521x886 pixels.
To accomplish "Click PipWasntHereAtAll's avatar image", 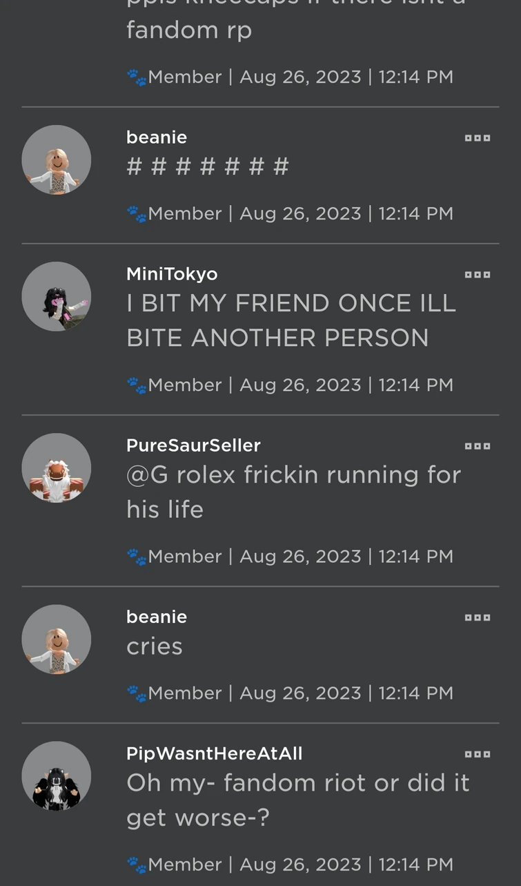I will pos(57,775).
